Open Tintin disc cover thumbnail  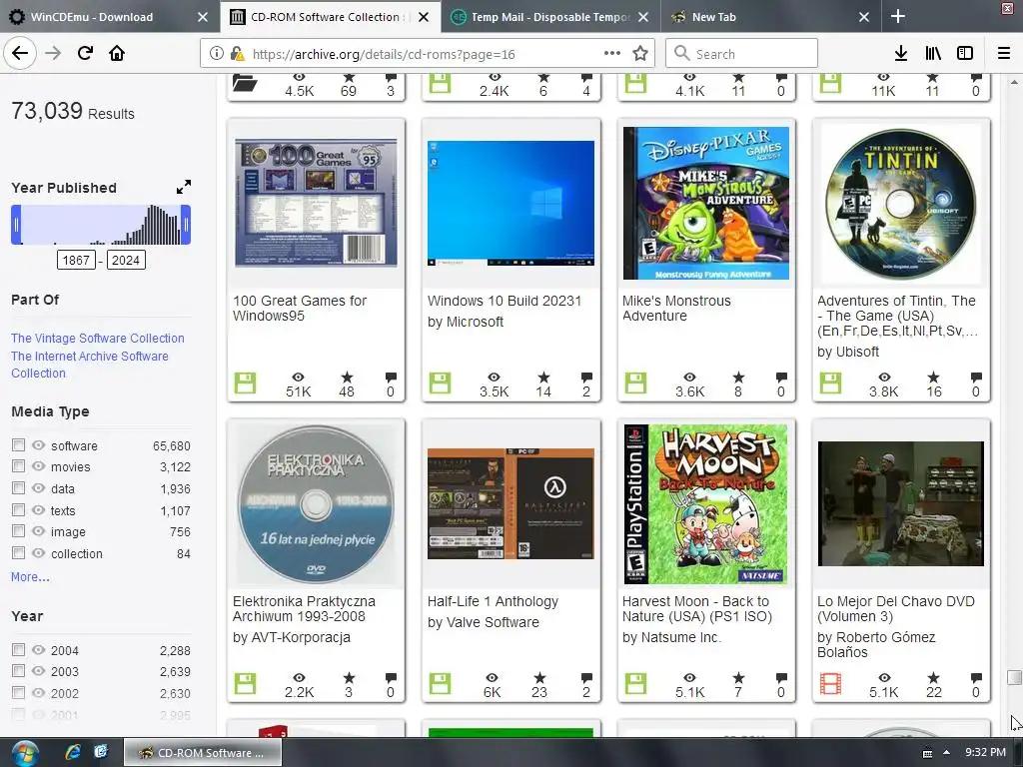tap(900, 204)
